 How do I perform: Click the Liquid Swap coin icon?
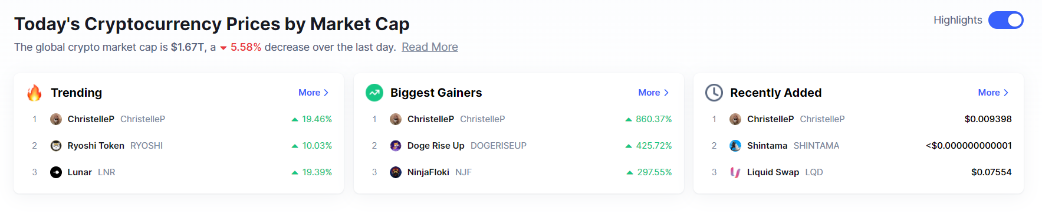pos(735,172)
